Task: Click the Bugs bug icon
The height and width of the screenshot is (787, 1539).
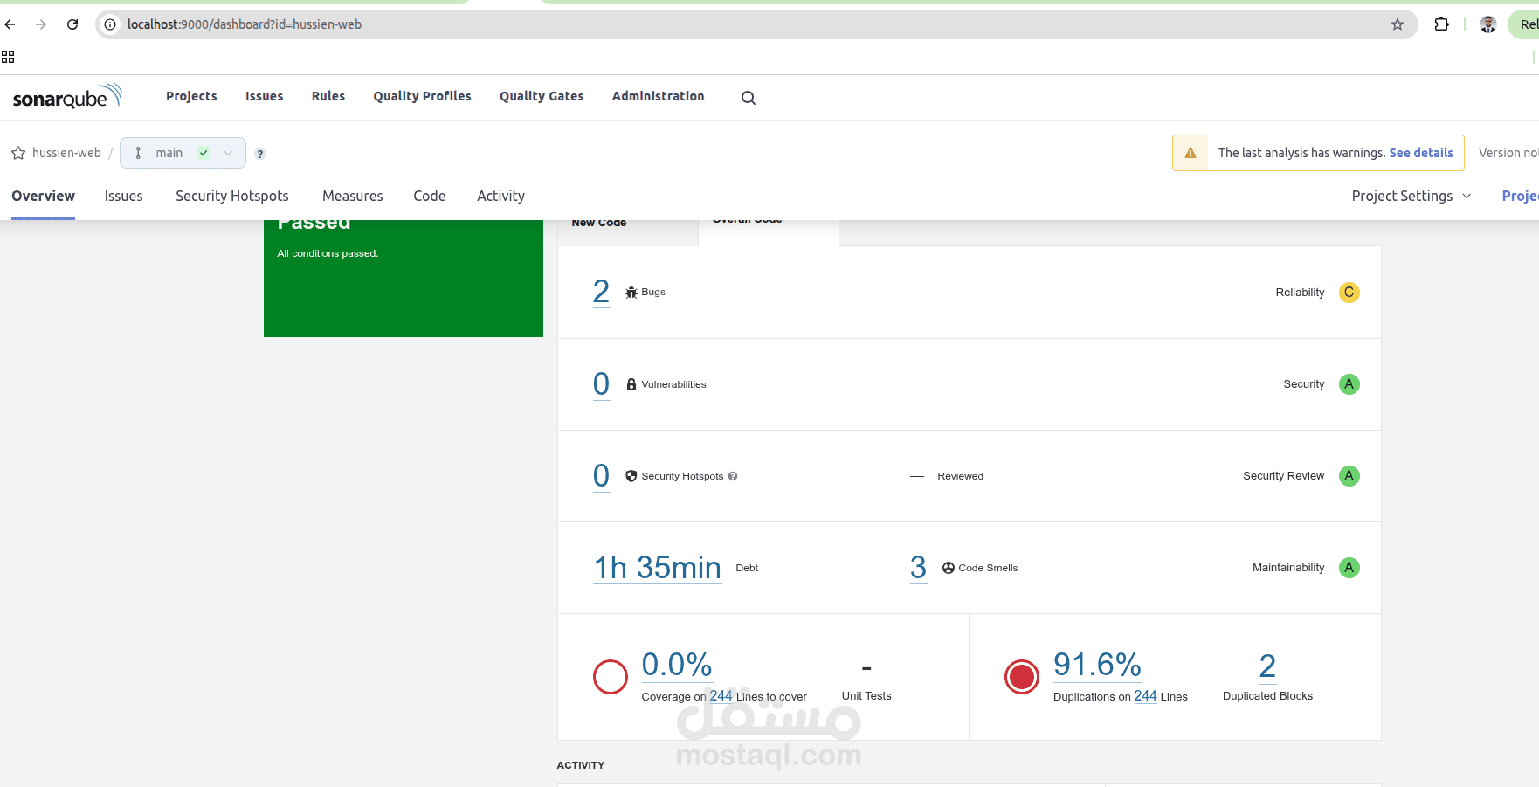Action: click(x=631, y=293)
